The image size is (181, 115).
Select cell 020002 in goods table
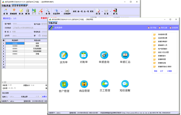pos(15,51)
